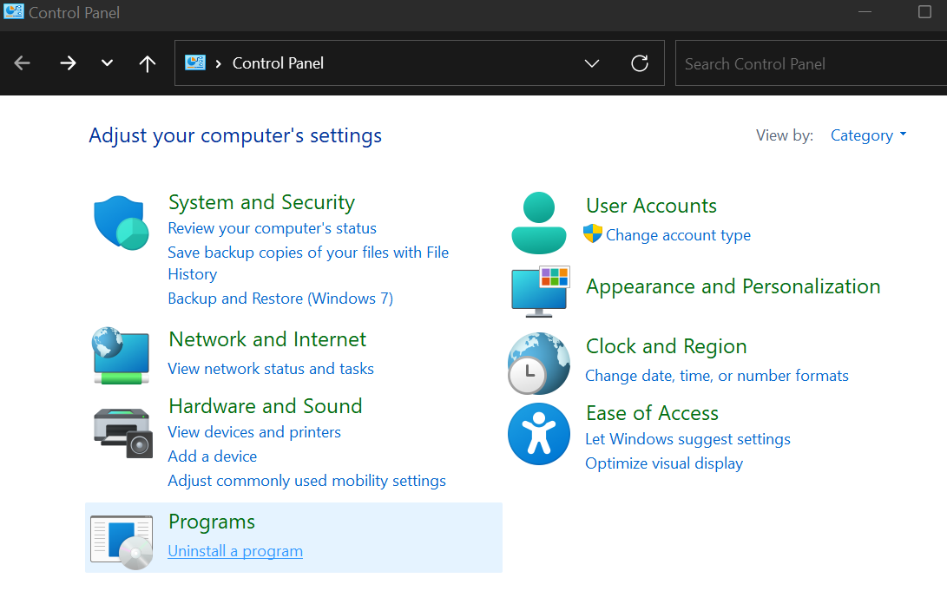Open Change date, time, or number formats
The image size is (947, 591).
[717, 376]
